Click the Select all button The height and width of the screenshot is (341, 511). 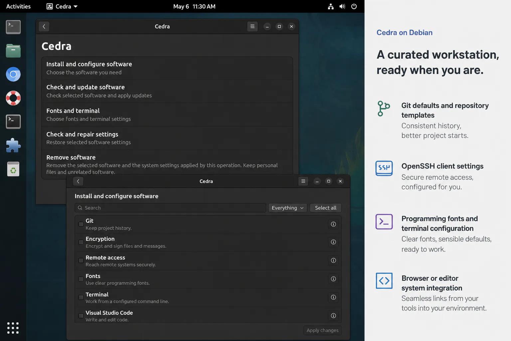tap(326, 208)
